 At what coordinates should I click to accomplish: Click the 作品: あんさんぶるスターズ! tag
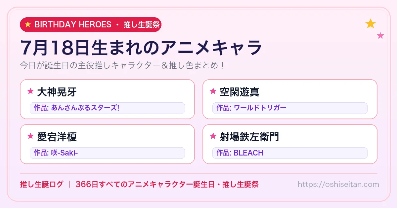(x=107, y=108)
